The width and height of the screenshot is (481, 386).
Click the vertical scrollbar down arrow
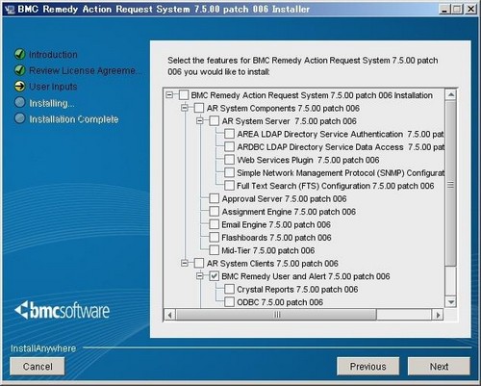pos(451,302)
